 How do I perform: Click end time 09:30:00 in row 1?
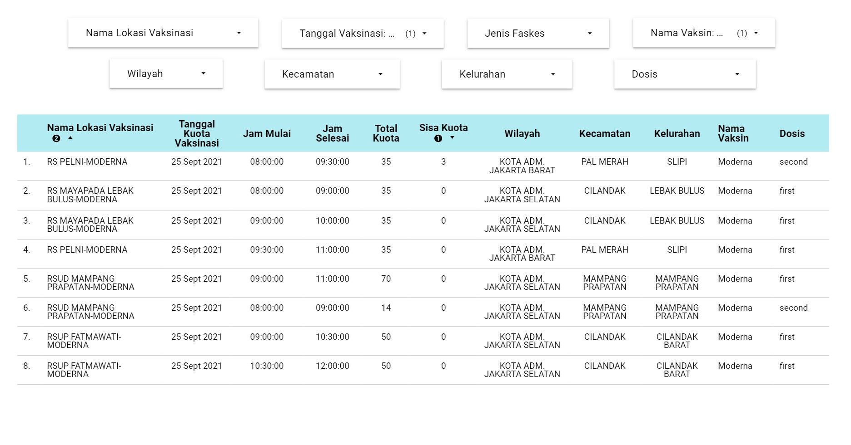[x=333, y=162]
